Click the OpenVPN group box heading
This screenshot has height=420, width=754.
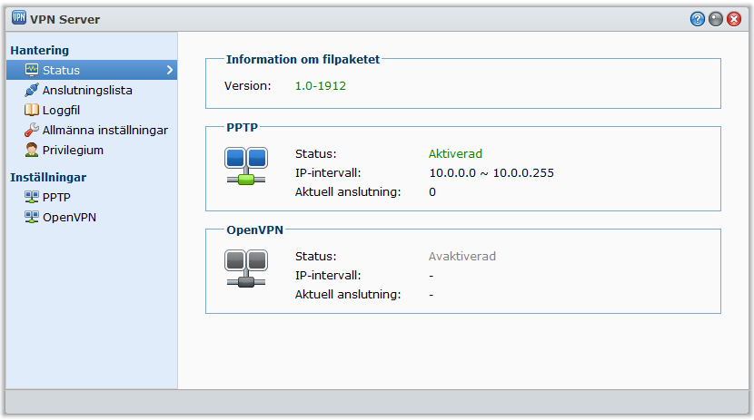(x=255, y=230)
